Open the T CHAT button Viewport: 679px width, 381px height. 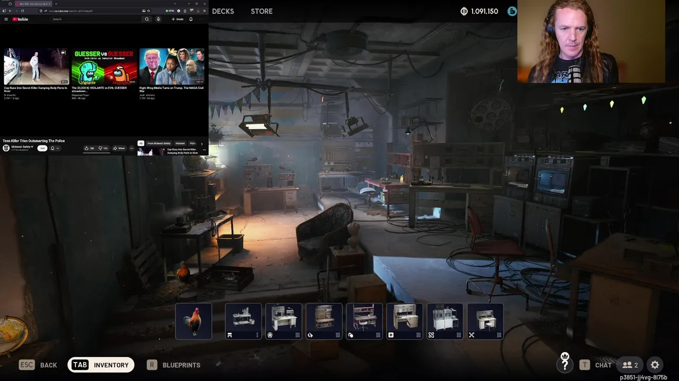pyautogui.click(x=595, y=365)
